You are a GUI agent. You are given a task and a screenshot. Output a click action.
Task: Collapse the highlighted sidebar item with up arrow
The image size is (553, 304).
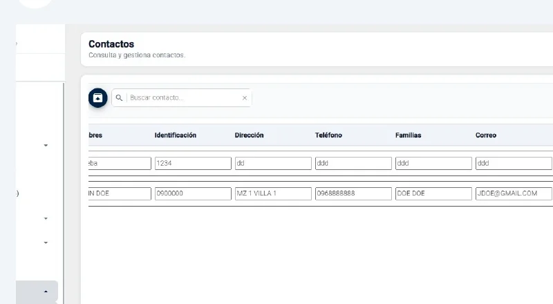pos(46,292)
